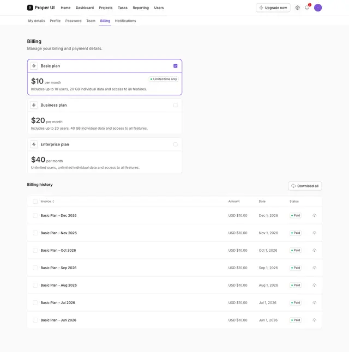Click the Download all button
349x352 pixels.
pos(305,186)
